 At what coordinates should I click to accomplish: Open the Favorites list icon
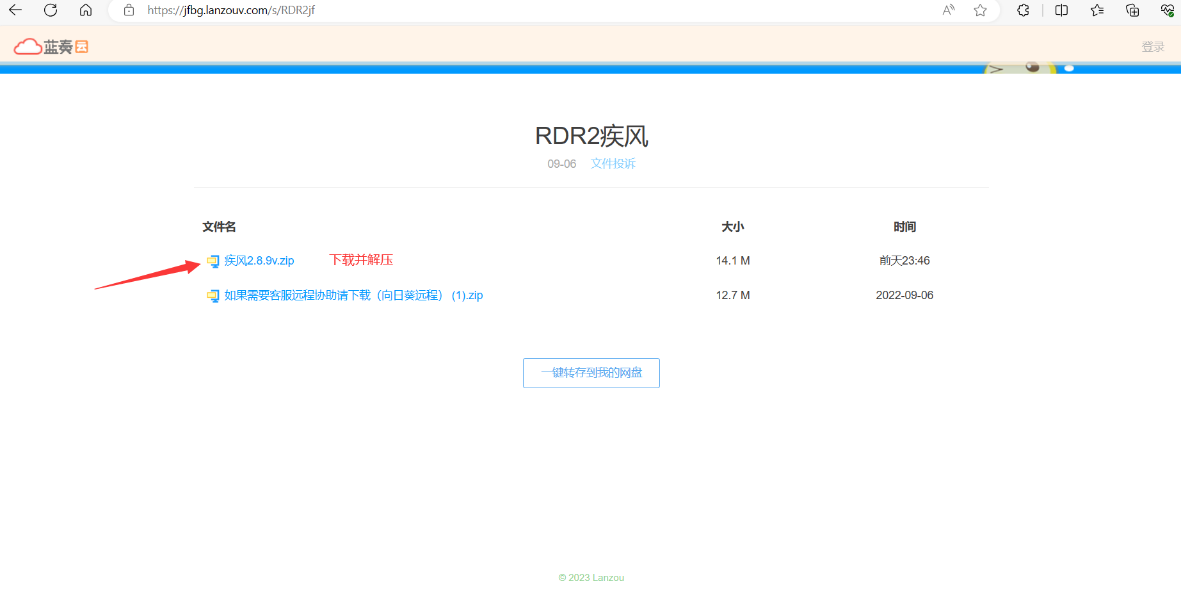[1097, 10]
